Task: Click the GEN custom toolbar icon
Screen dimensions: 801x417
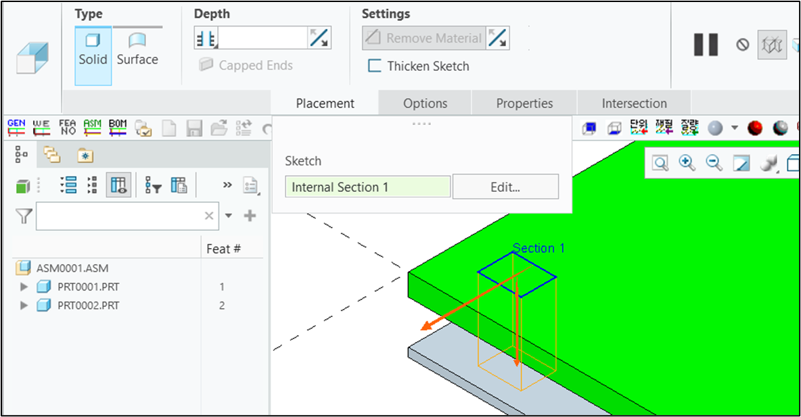Action: tap(16, 128)
